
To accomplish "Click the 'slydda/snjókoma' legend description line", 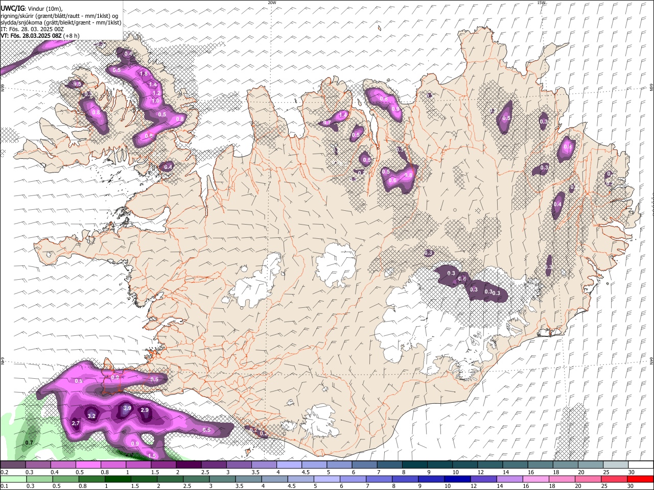I will coord(61,22).
